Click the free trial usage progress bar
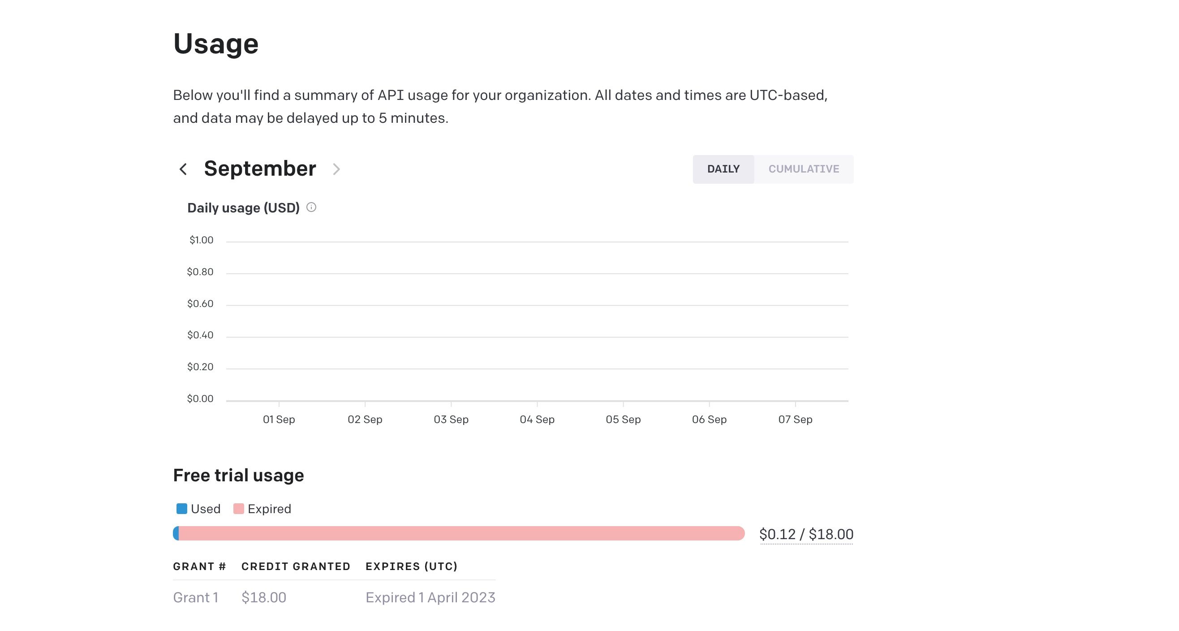This screenshot has width=1179, height=631. click(x=458, y=534)
